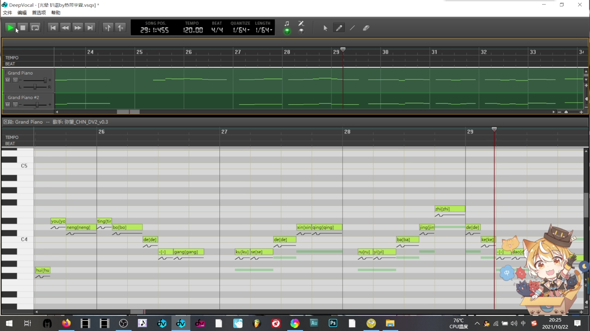Set the loop end marker button
Image resolution: width=590 pixels, height=331 pixels.
[120, 28]
